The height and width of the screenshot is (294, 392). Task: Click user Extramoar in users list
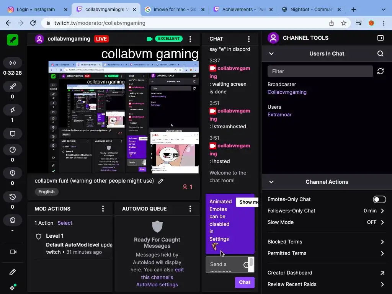[279, 115]
